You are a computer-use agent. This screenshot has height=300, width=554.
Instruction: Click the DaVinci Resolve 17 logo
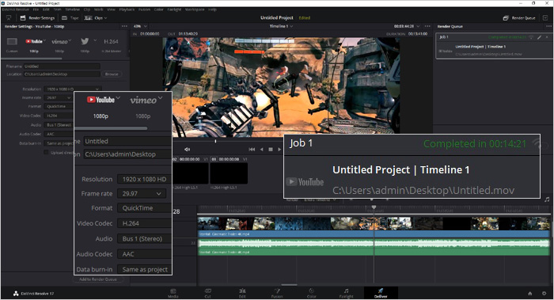(x=33, y=294)
